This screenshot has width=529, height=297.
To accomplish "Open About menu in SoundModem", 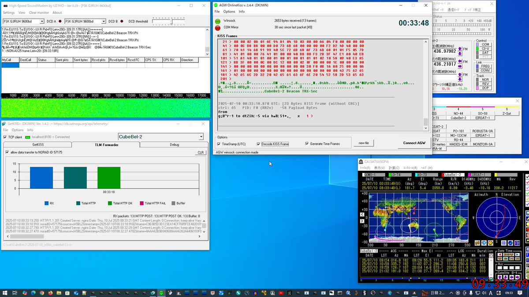I will point(57,13).
